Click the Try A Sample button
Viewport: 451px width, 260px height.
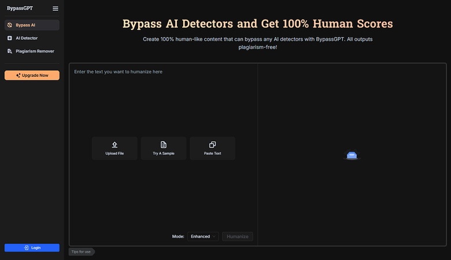[x=164, y=148]
